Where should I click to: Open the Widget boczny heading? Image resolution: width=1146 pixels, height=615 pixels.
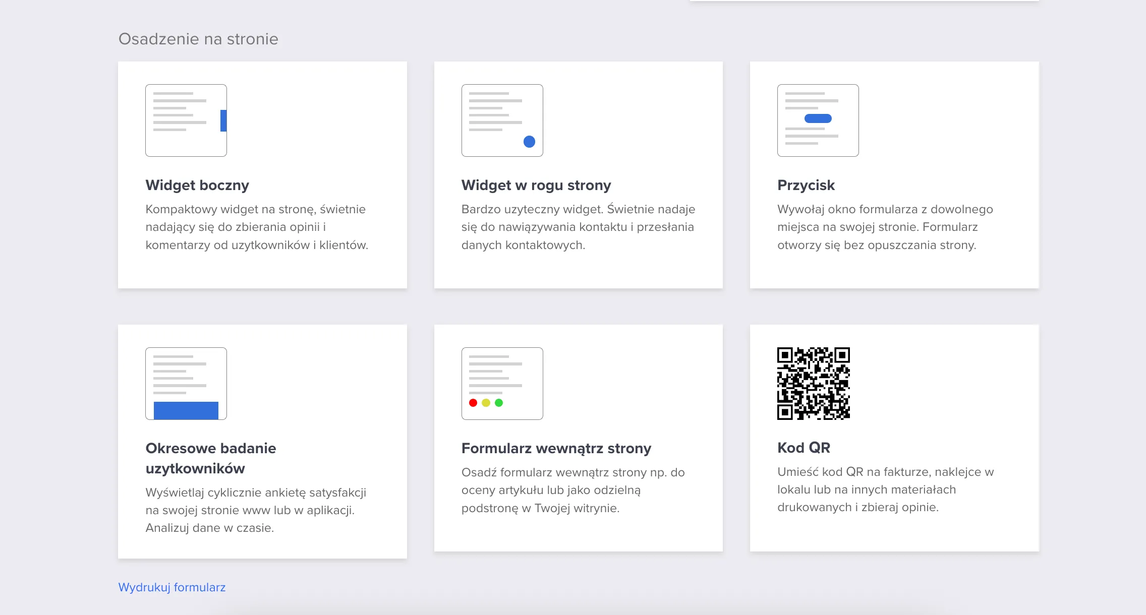pos(197,185)
